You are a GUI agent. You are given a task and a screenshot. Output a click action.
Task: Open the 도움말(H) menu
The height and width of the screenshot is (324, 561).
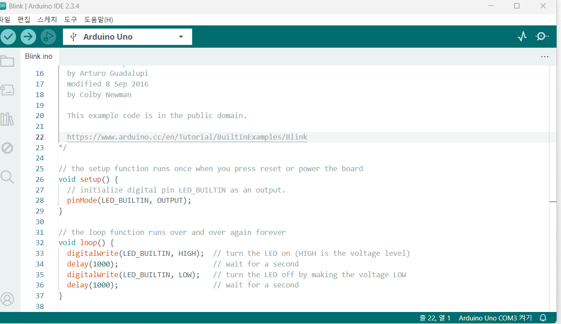tap(99, 20)
